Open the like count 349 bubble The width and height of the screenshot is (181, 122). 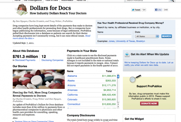(166, 10)
